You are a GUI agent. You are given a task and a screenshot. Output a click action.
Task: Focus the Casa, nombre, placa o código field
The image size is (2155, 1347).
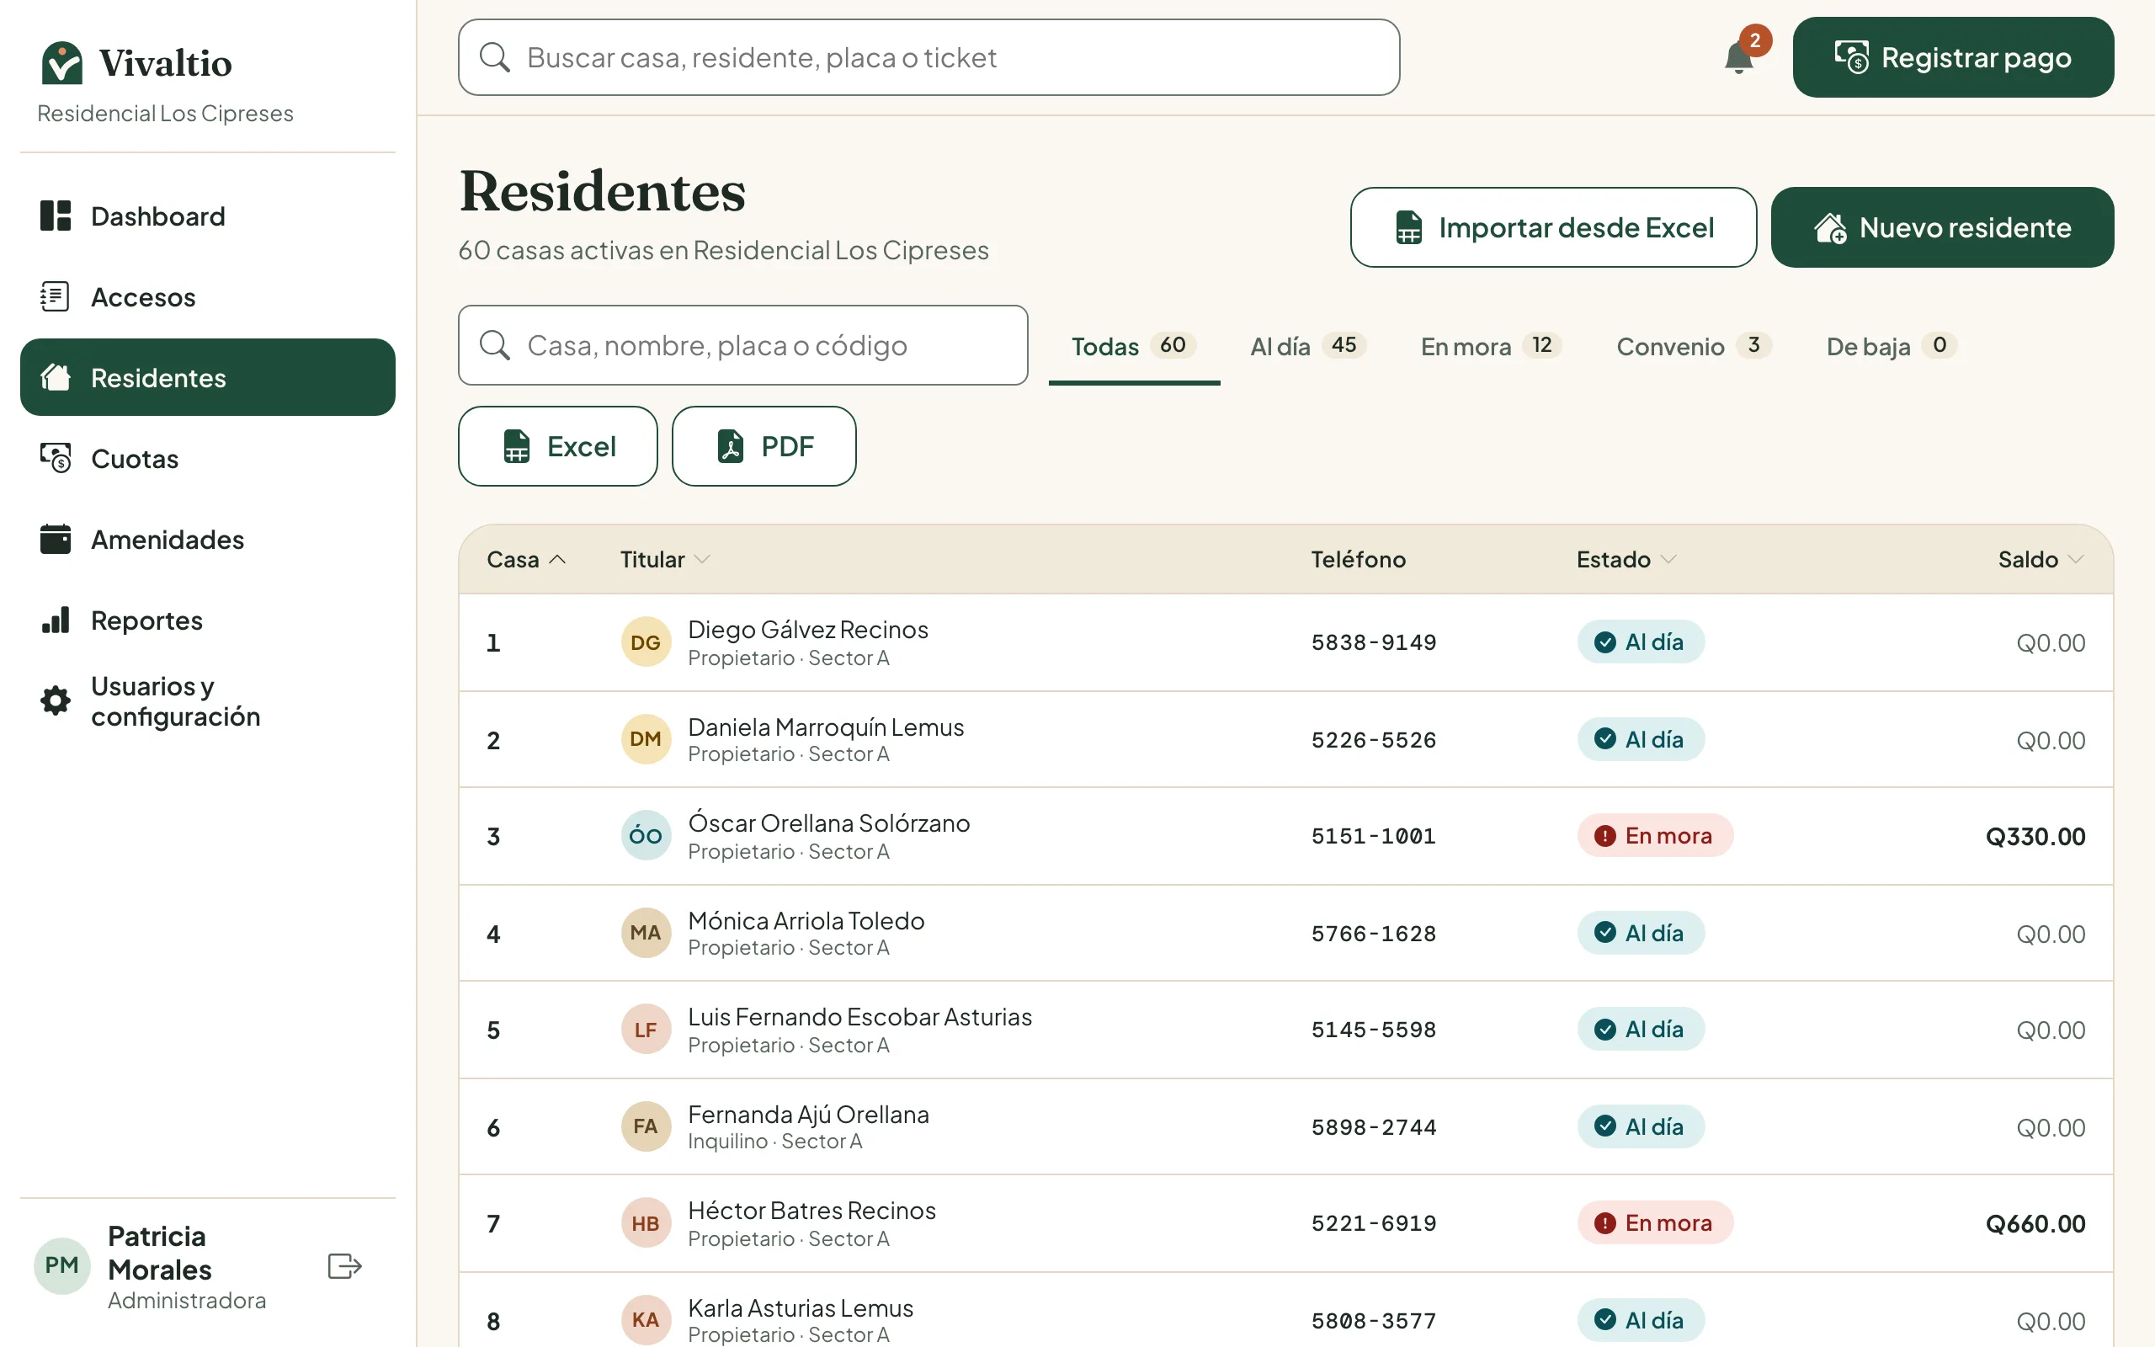[x=742, y=346]
